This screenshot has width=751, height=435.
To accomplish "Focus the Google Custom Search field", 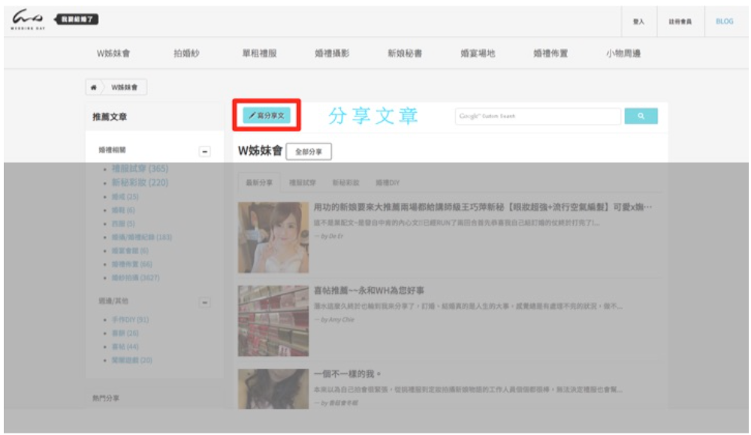I will tap(538, 116).
